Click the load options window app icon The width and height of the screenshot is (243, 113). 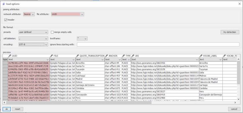[x=4, y=4]
